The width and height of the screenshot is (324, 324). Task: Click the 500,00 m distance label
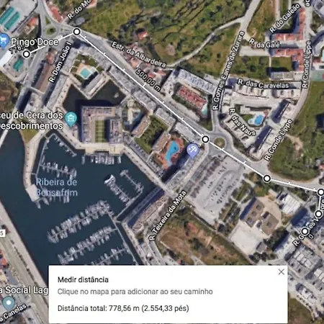click(x=148, y=80)
